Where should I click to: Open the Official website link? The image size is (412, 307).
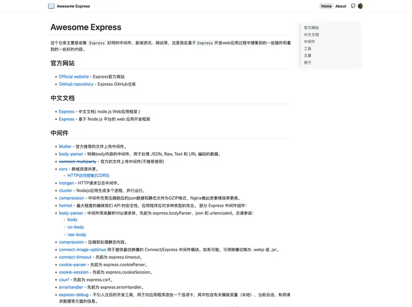74,77
